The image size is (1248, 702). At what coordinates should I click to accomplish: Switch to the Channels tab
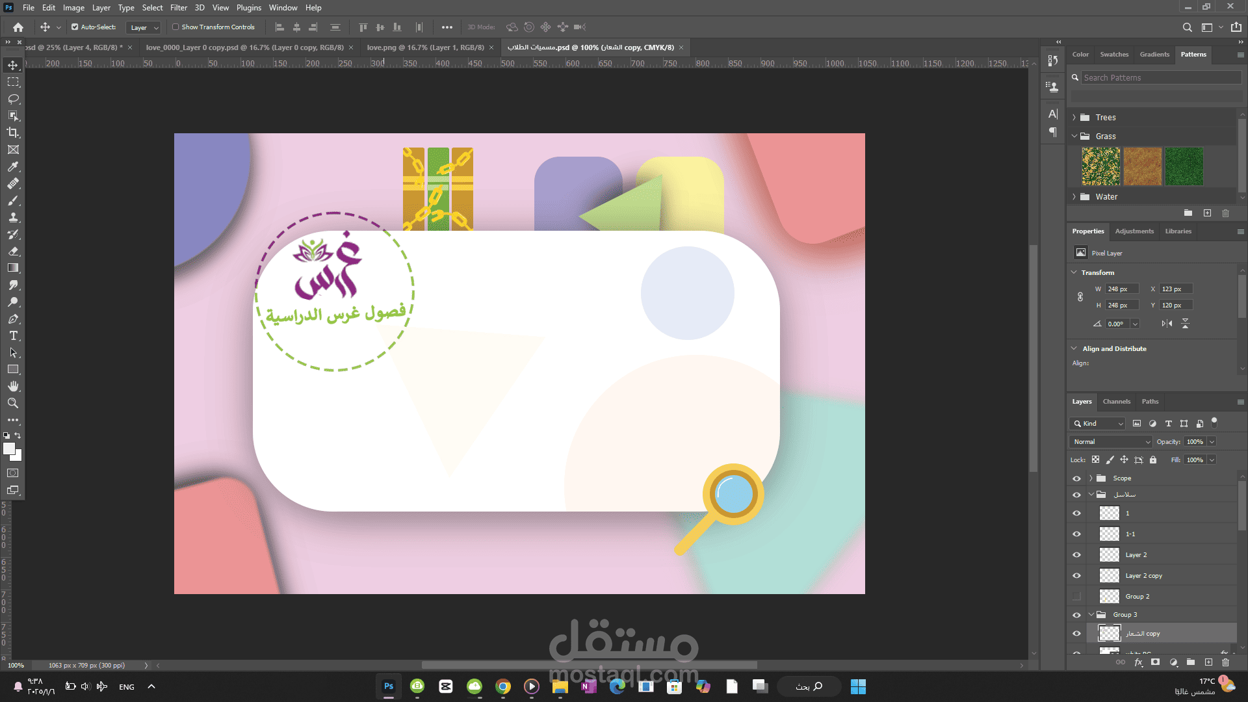[x=1116, y=402]
